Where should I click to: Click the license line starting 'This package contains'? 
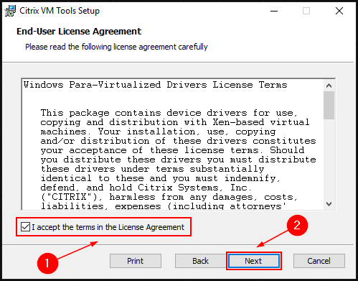tap(169, 113)
